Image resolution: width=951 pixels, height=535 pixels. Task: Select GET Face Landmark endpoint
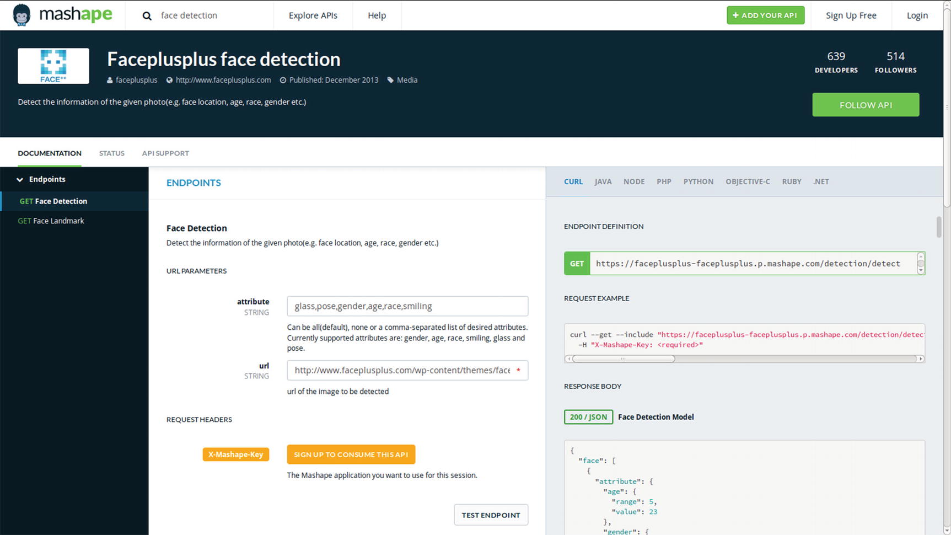[x=51, y=221]
